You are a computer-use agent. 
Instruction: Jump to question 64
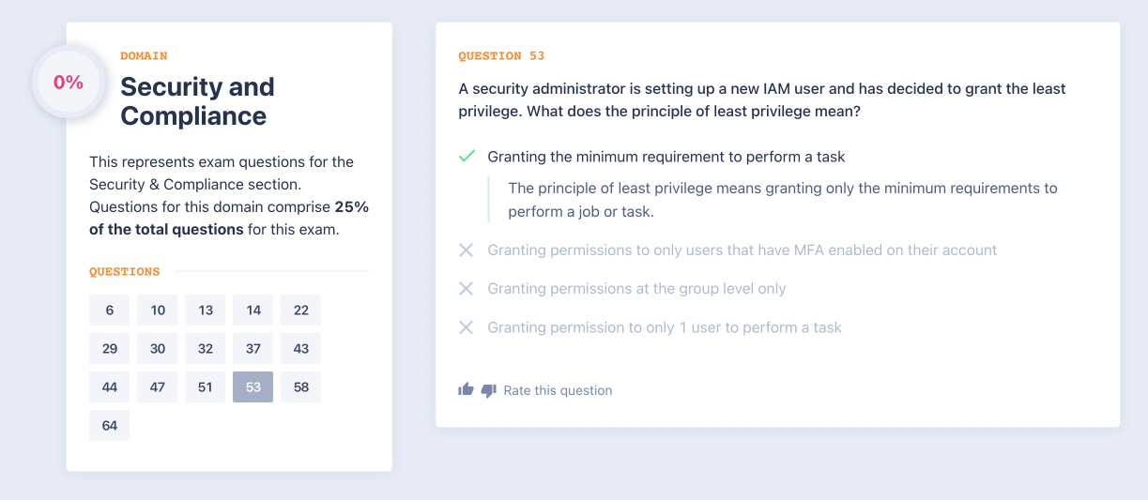coord(110,426)
